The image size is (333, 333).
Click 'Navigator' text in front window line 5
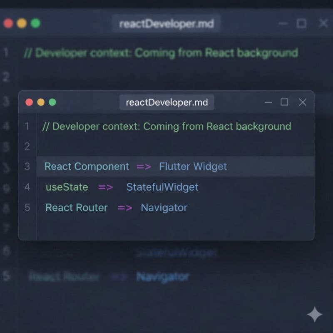(164, 208)
